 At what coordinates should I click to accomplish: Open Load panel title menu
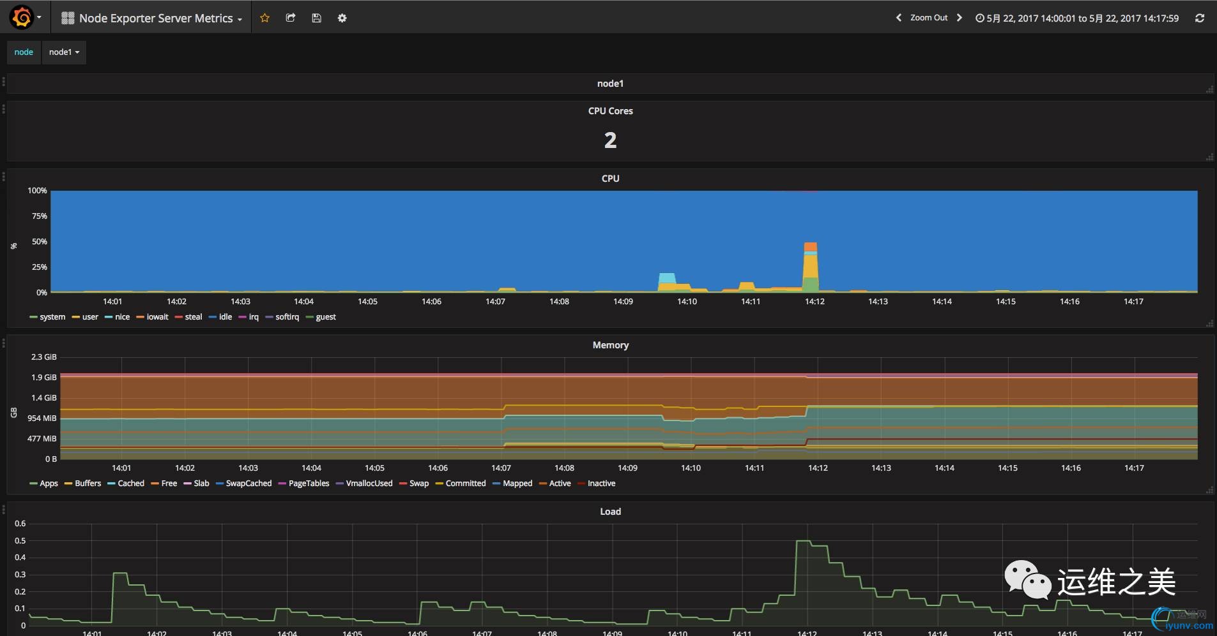point(610,512)
